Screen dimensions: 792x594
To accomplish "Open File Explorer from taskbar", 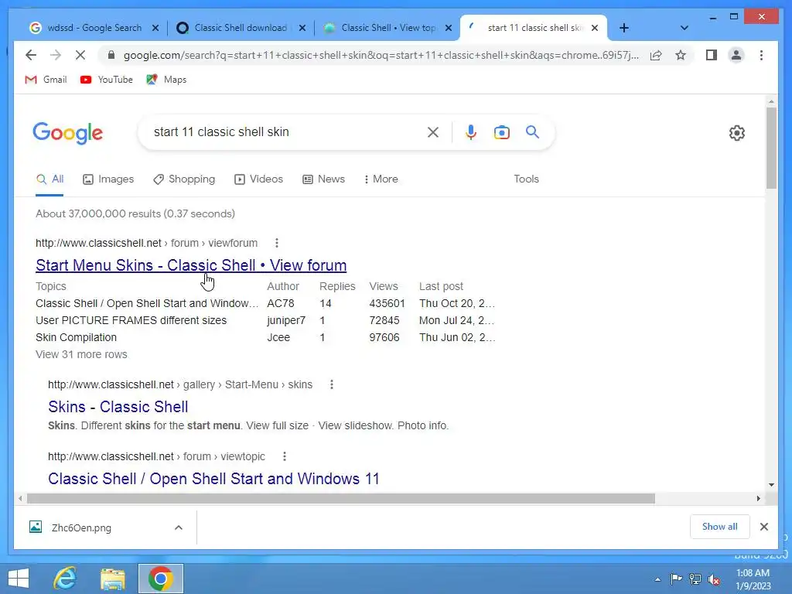I will 112,579.
